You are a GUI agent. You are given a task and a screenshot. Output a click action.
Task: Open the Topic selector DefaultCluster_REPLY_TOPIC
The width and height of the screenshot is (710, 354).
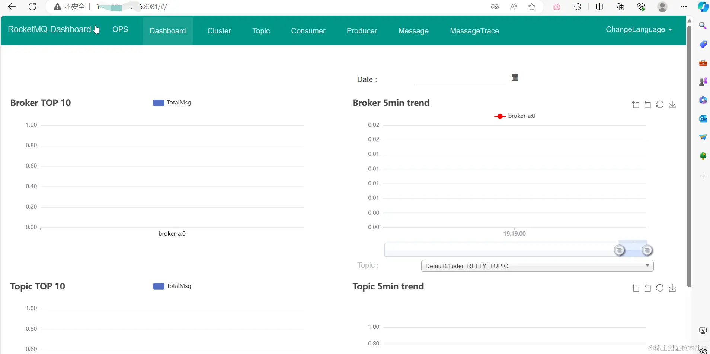point(537,266)
